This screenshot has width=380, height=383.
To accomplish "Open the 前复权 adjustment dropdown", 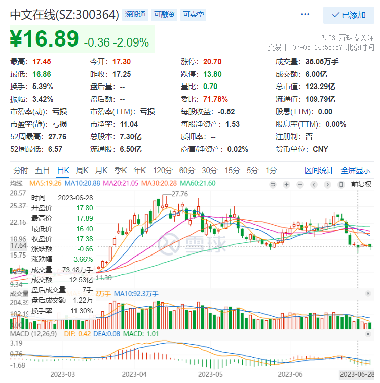I will 361,184.
